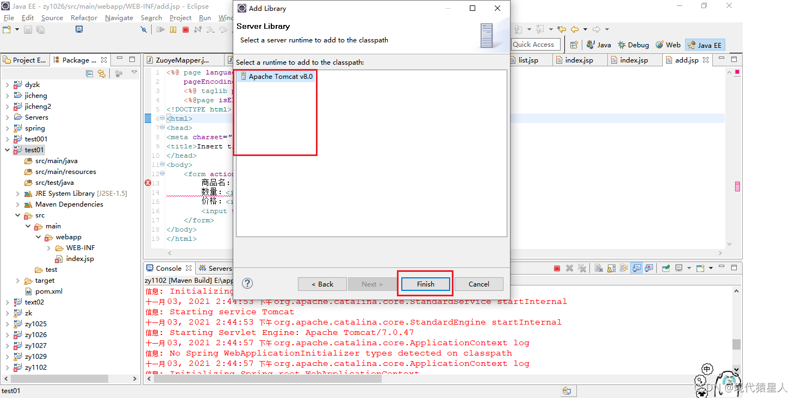Image resolution: width=796 pixels, height=398 pixels.
Task: Click Display Selected Console icon
Action: pyautogui.click(x=679, y=268)
